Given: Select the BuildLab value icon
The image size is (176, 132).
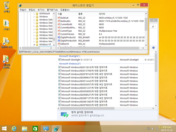Looking at the screenshot, I should (x=59, y=18).
